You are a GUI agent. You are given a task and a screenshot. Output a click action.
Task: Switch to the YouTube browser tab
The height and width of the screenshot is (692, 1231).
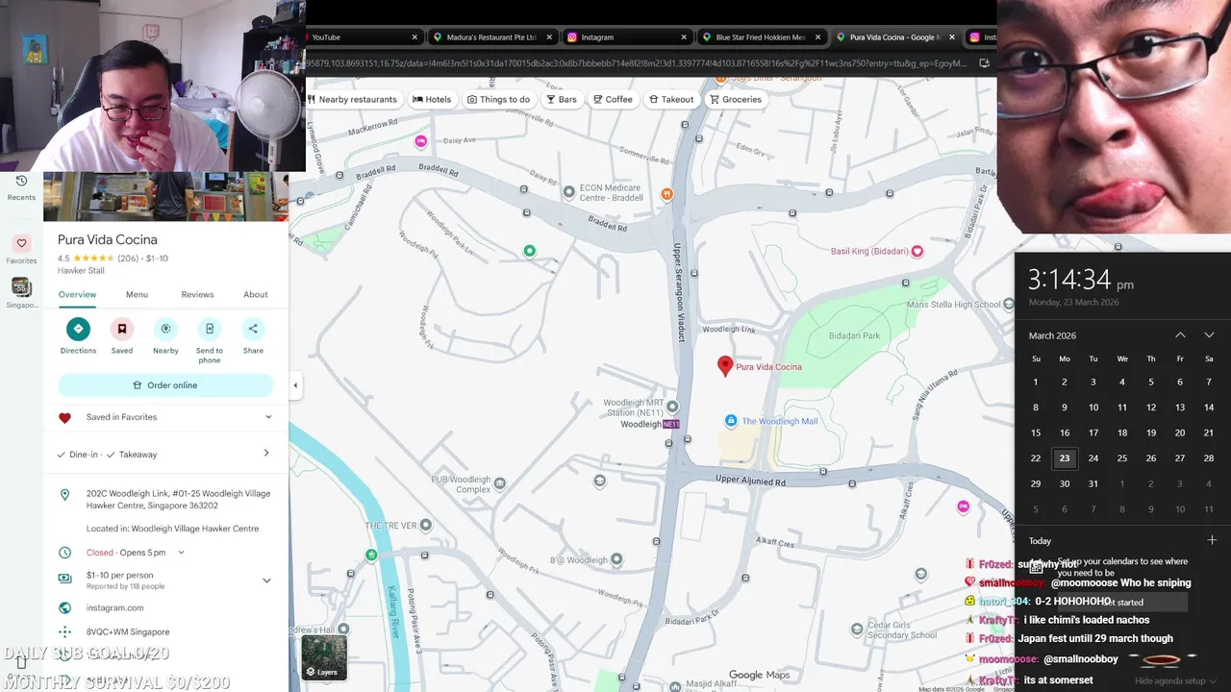(361, 37)
